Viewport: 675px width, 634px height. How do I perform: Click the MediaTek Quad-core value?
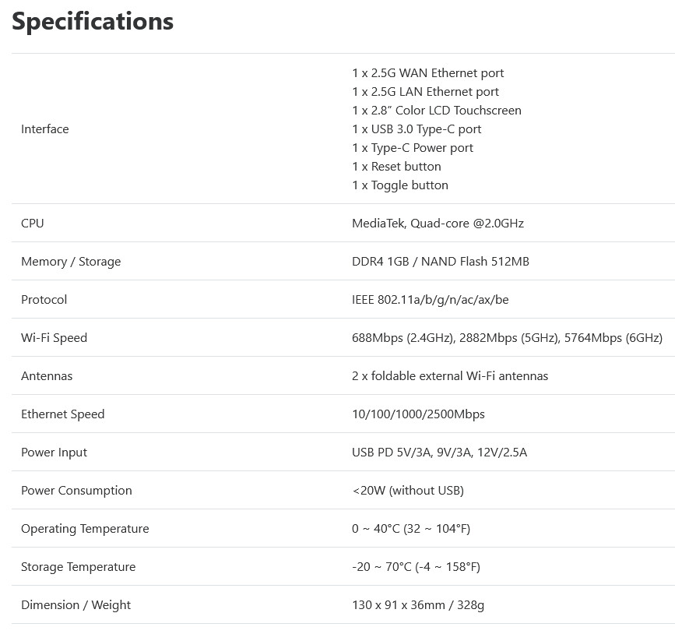click(438, 223)
